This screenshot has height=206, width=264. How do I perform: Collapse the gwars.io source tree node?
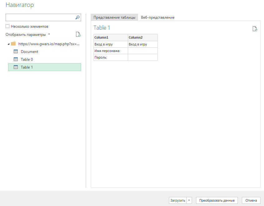pos(8,44)
